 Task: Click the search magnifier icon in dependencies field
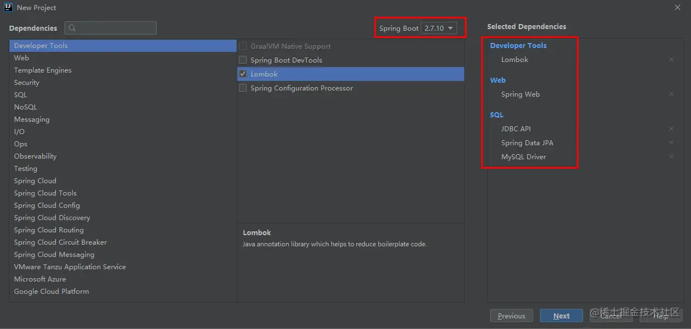click(73, 28)
